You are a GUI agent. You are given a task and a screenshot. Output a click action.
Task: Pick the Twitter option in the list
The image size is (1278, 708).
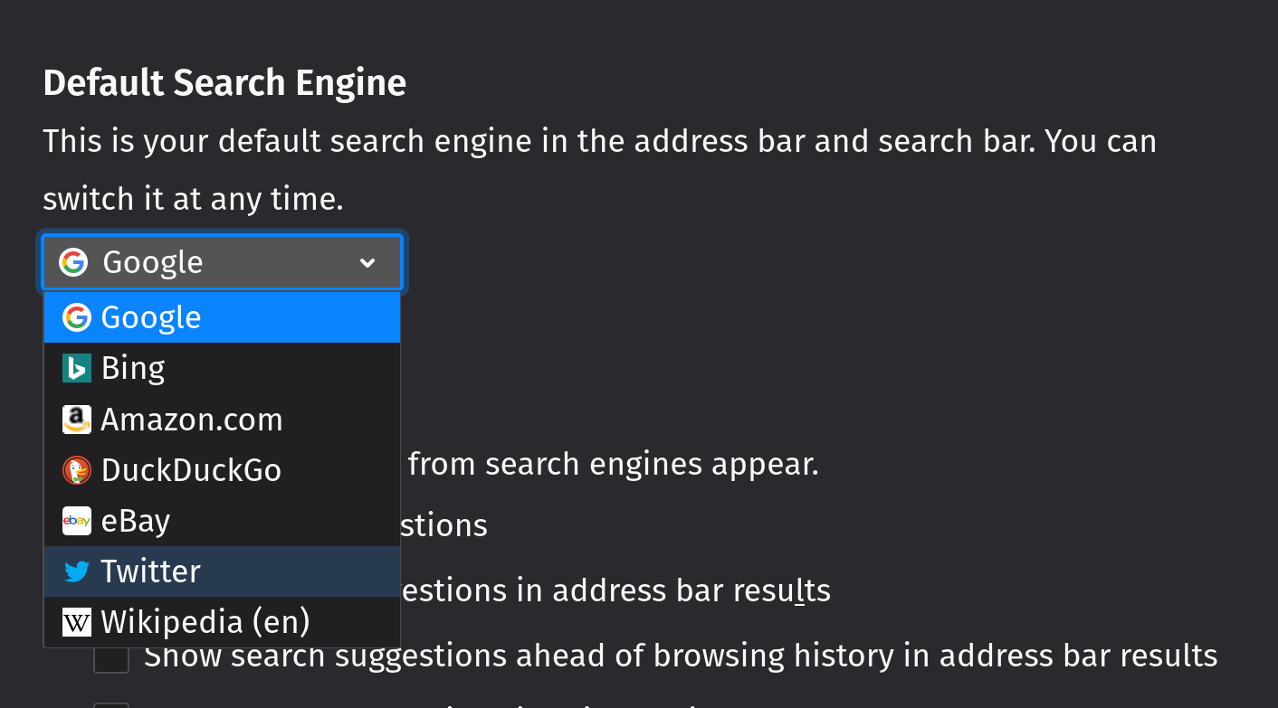tap(150, 571)
